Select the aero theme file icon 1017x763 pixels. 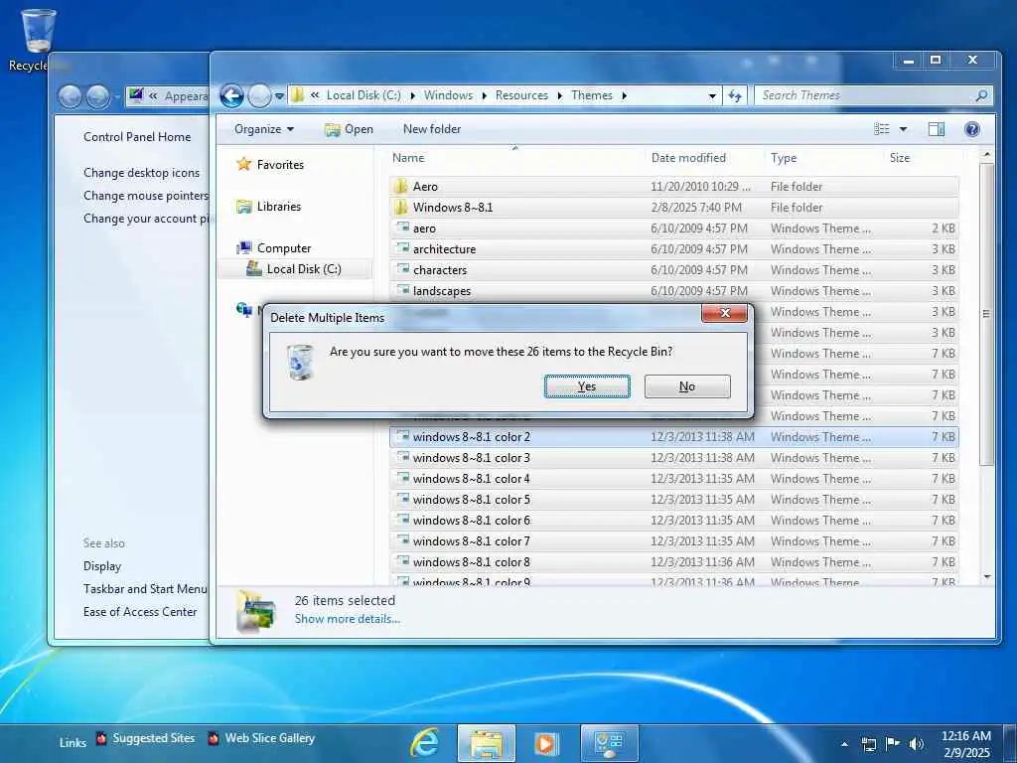402,228
